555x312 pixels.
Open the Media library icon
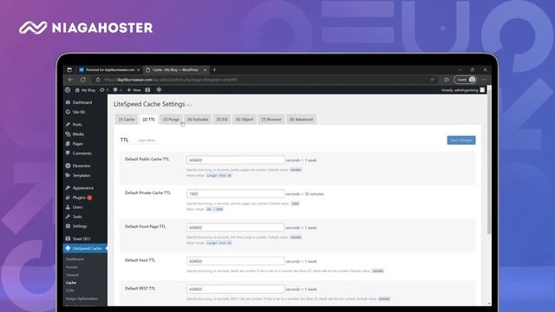(68, 134)
